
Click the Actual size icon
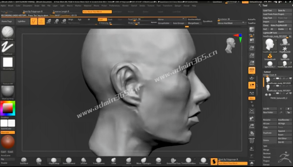[252, 55]
